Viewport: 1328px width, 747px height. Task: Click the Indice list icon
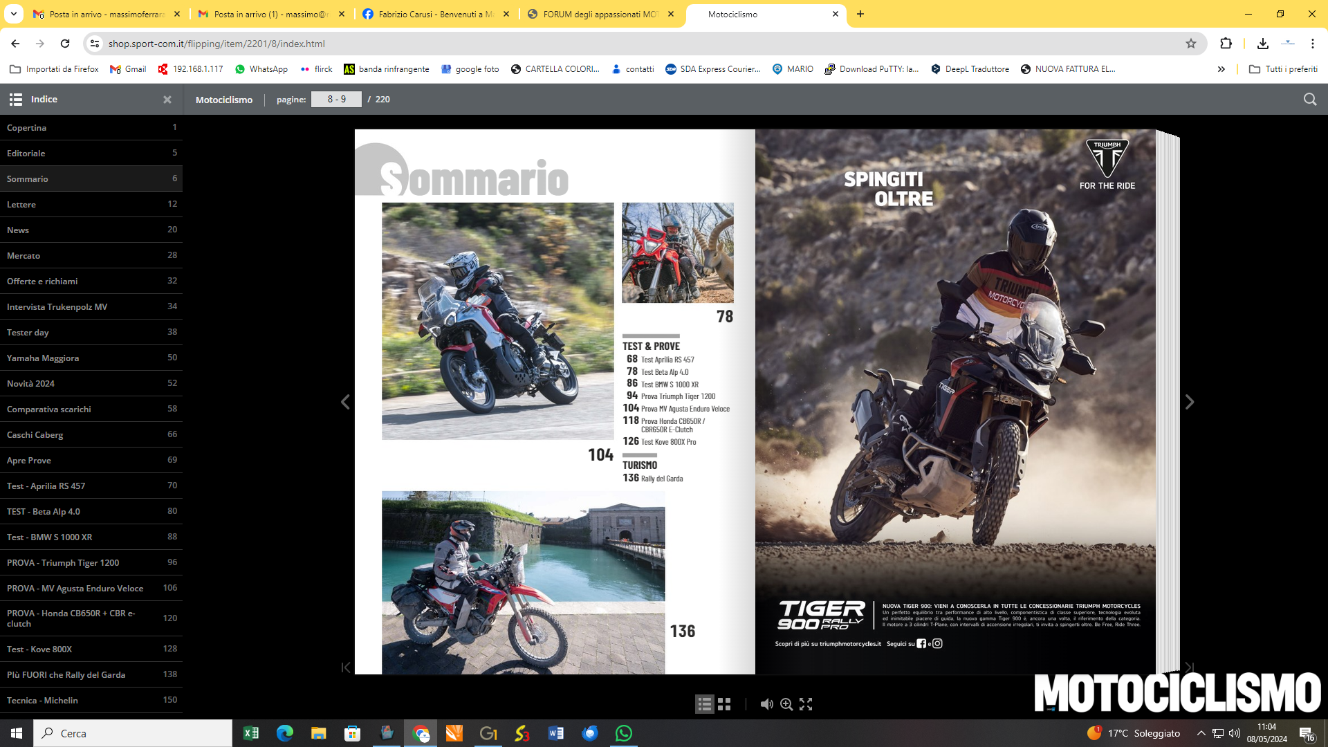16,100
